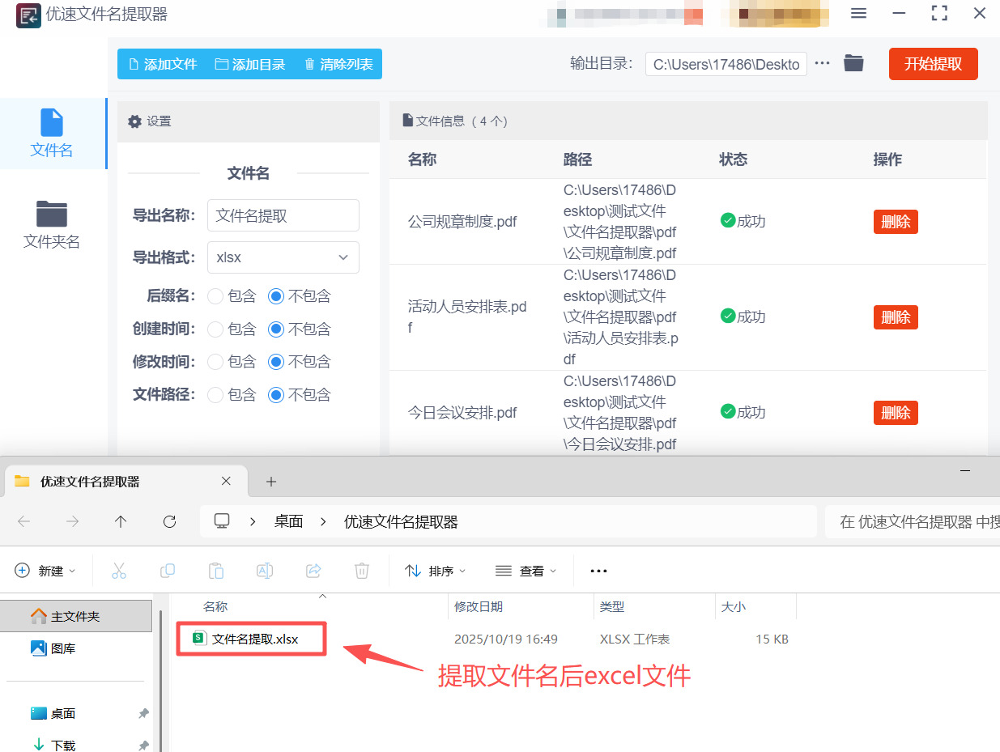Click the 设置 gear icon
Image resolution: width=1000 pixels, height=752 pixels.
click(134, 121)
